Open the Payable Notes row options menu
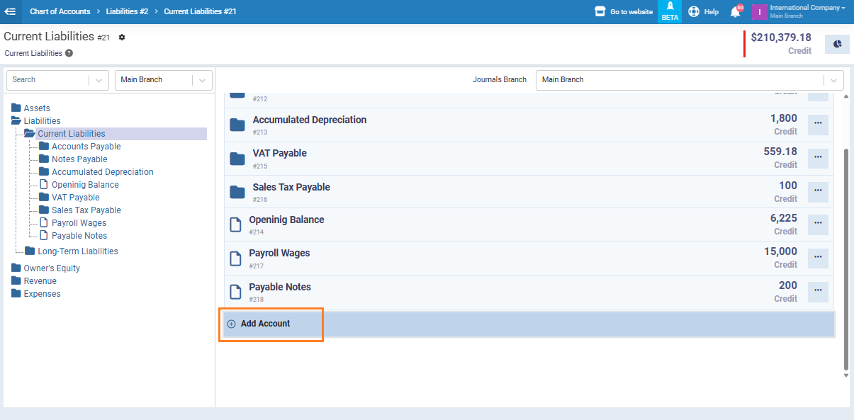Screen dimensions: 854x420 (818, 292)
